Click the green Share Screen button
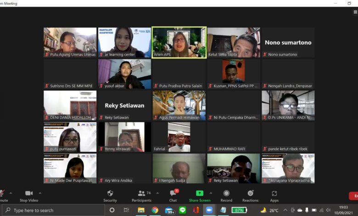The height and width of the screenshot is (216, 358). [x=200, y=195]
